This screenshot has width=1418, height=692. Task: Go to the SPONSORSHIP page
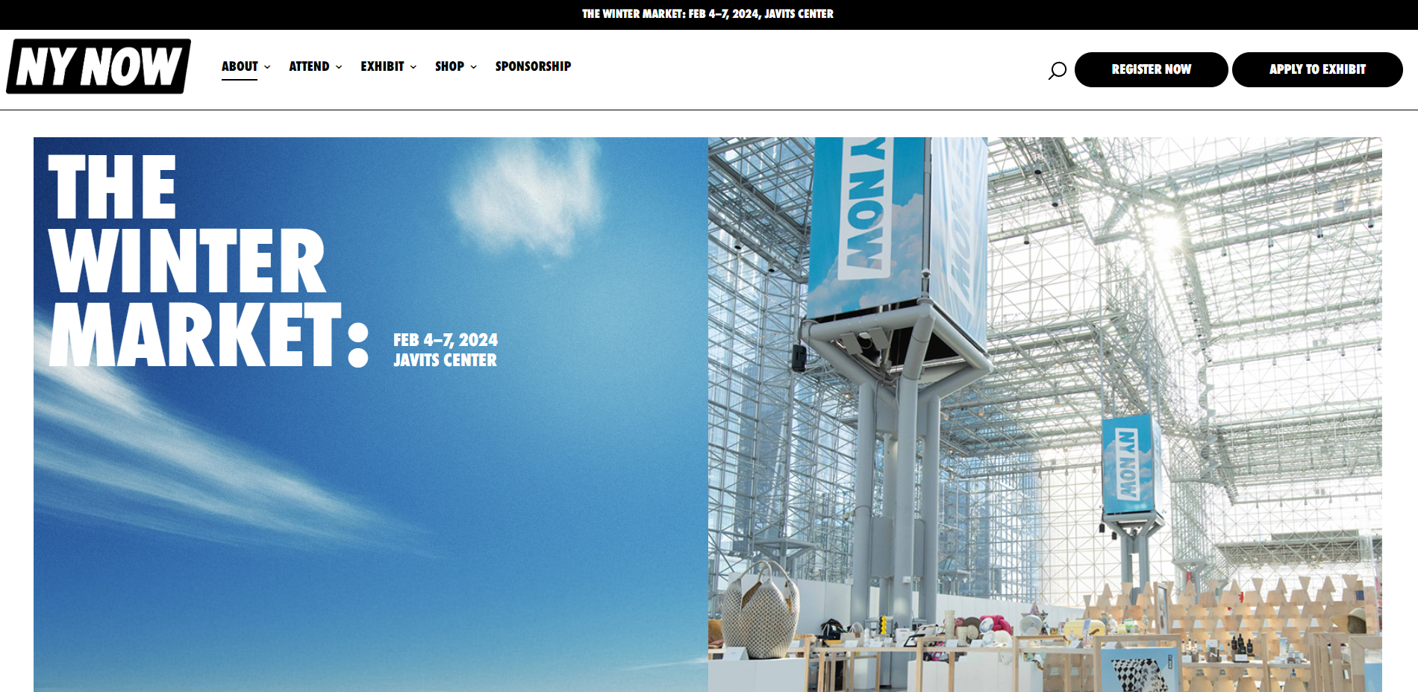(533, 66)
